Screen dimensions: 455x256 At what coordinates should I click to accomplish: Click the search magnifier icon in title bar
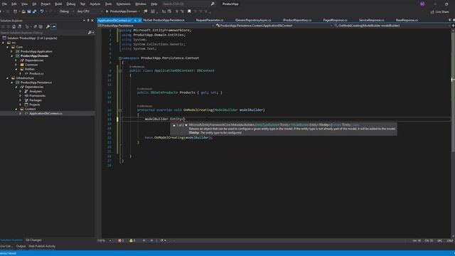pos(213,4)
